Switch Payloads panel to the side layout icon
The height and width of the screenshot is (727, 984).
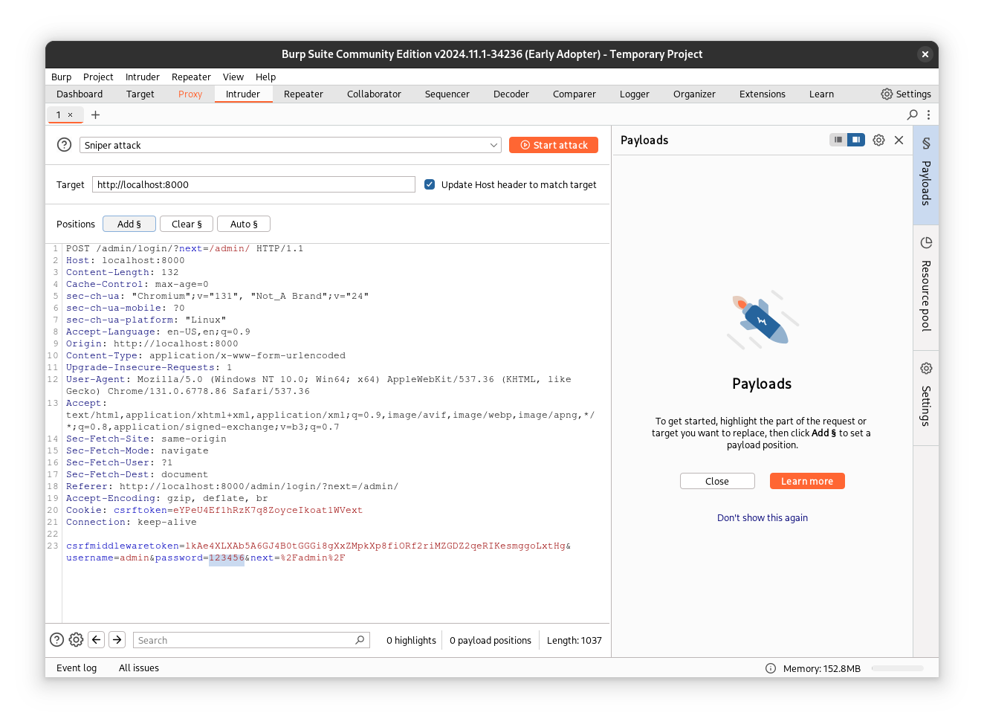tap(856, 140)
